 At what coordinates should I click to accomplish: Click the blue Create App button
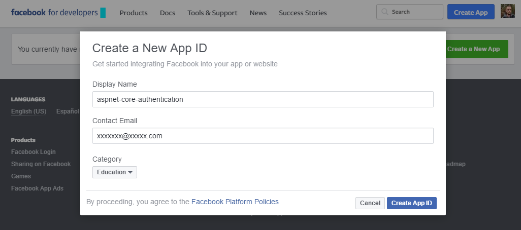(x=471, y=12)
